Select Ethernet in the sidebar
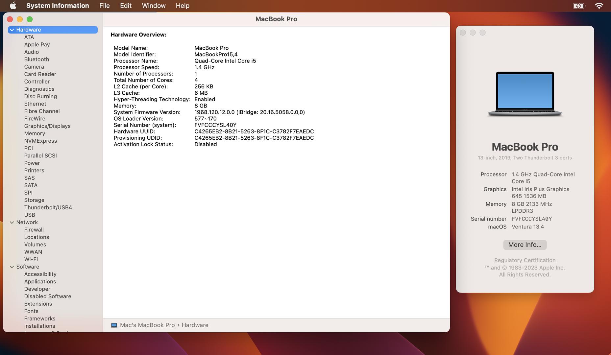 pyautogui.click(x=35, y=104)
